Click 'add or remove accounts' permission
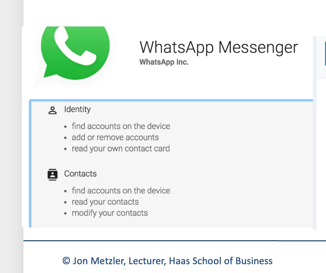The height and width of the screenshot is (273, 326). (115, 137)
